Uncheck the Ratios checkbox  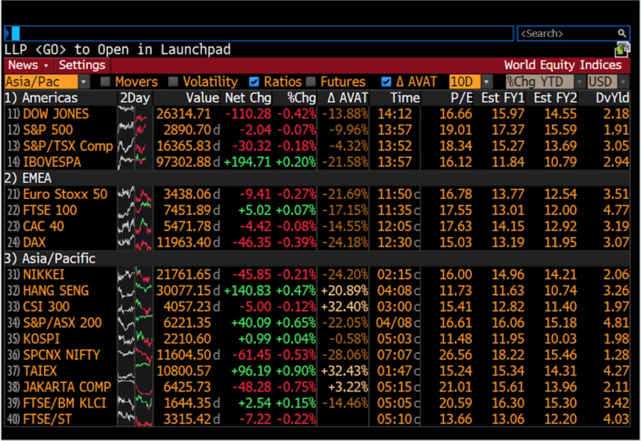[254, 82]
